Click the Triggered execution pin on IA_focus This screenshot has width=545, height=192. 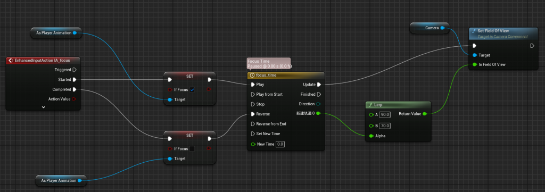click(75, 70)
